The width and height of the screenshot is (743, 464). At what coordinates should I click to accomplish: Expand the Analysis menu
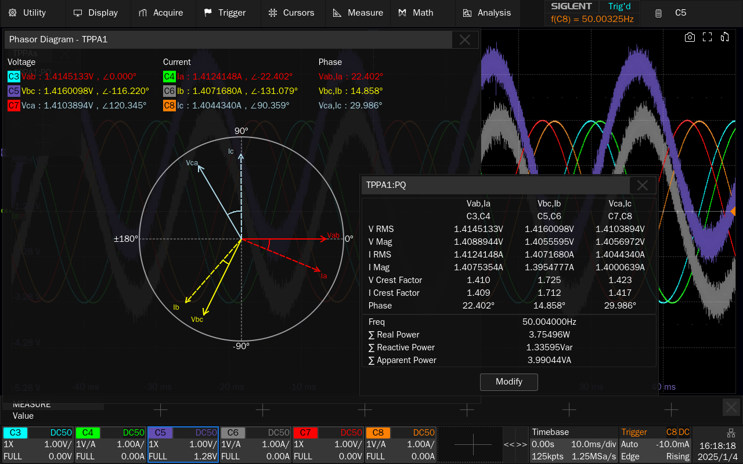(x=486, y=13)
